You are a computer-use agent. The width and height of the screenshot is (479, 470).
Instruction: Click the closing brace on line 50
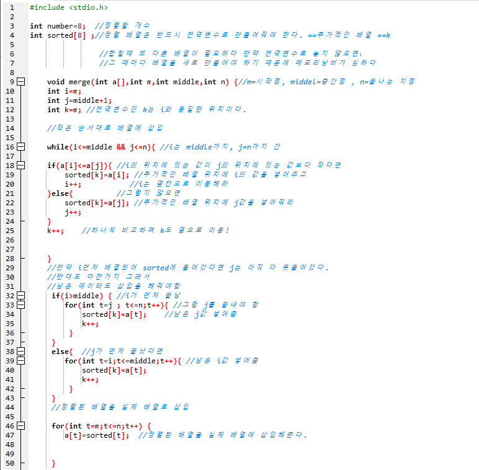click(x=53, y=464)
